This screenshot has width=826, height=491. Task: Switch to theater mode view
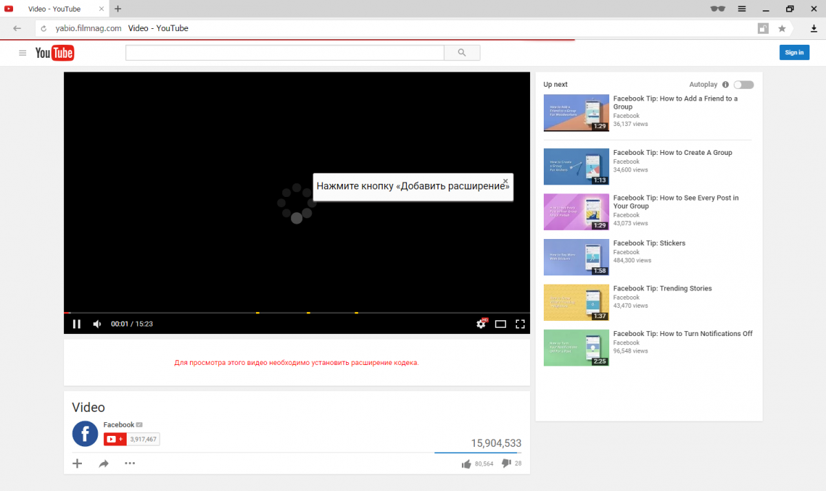(x=500, y=324)
